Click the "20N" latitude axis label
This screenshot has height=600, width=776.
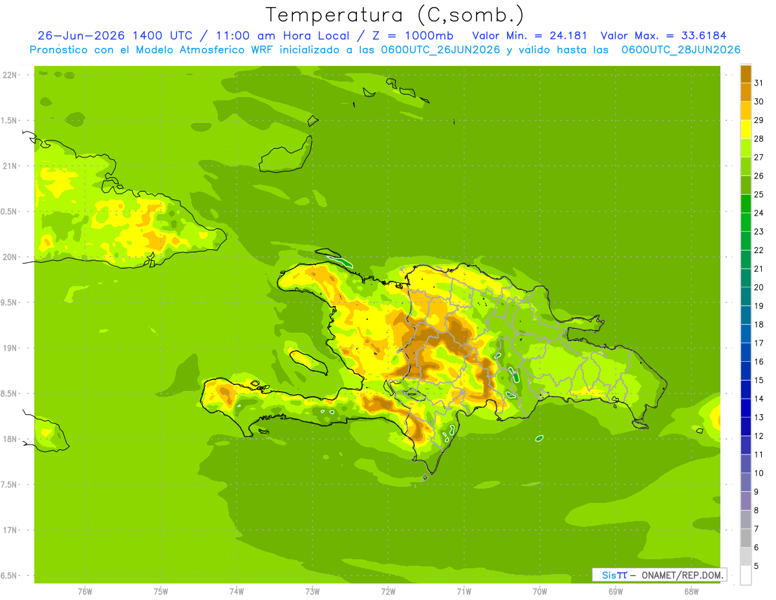click(10, 257)
